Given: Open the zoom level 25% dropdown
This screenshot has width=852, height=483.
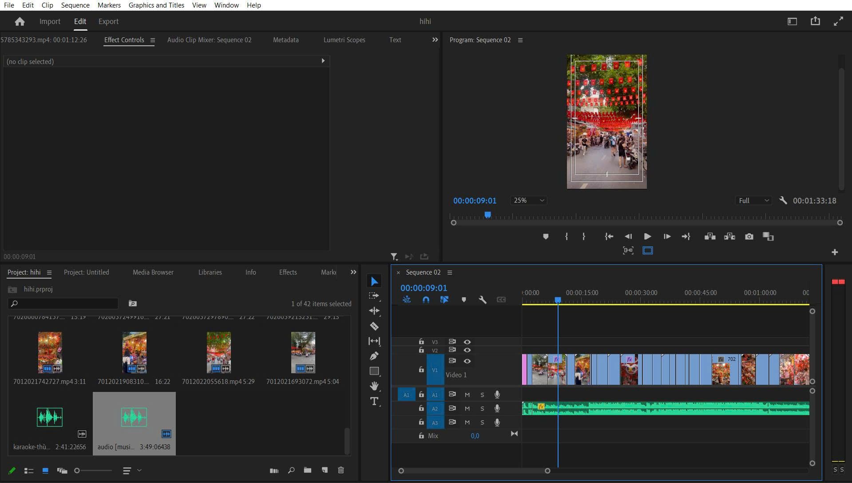Looking at the screenshot, I should [528, 200].
